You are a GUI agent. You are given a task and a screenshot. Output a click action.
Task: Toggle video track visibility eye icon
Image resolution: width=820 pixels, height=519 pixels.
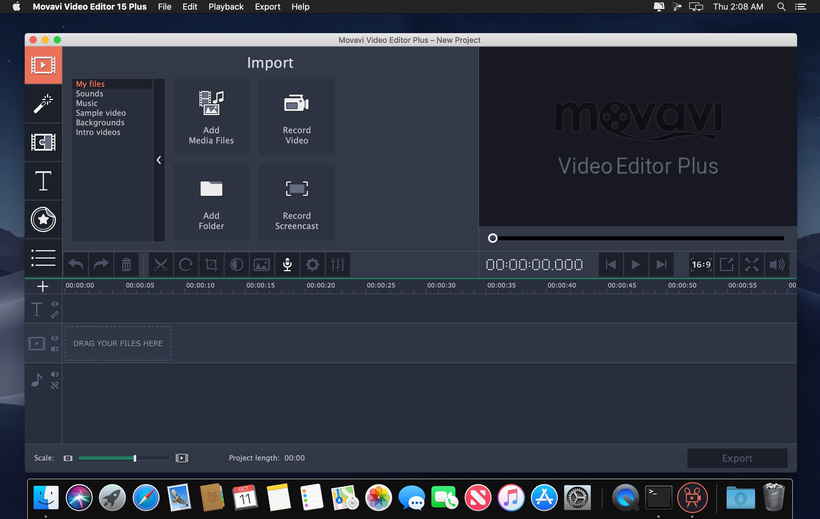click(x=54, y=337)
